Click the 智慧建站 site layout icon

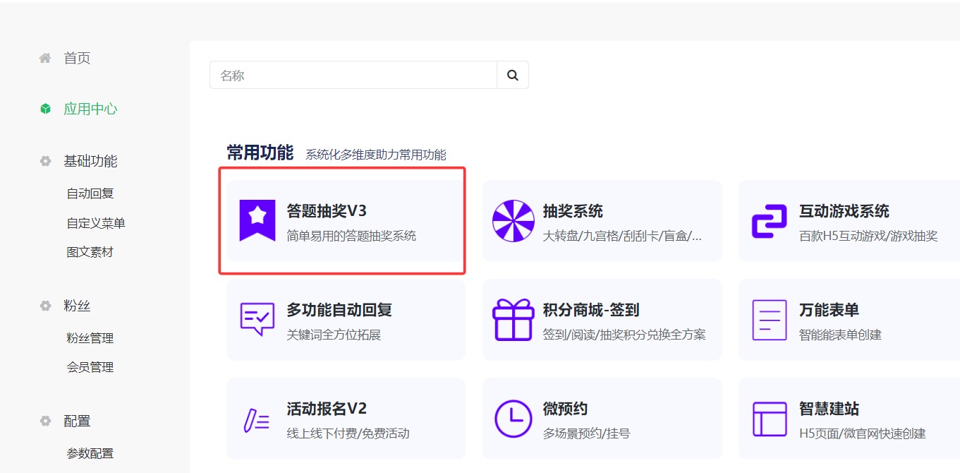click(x=770, y=419)
